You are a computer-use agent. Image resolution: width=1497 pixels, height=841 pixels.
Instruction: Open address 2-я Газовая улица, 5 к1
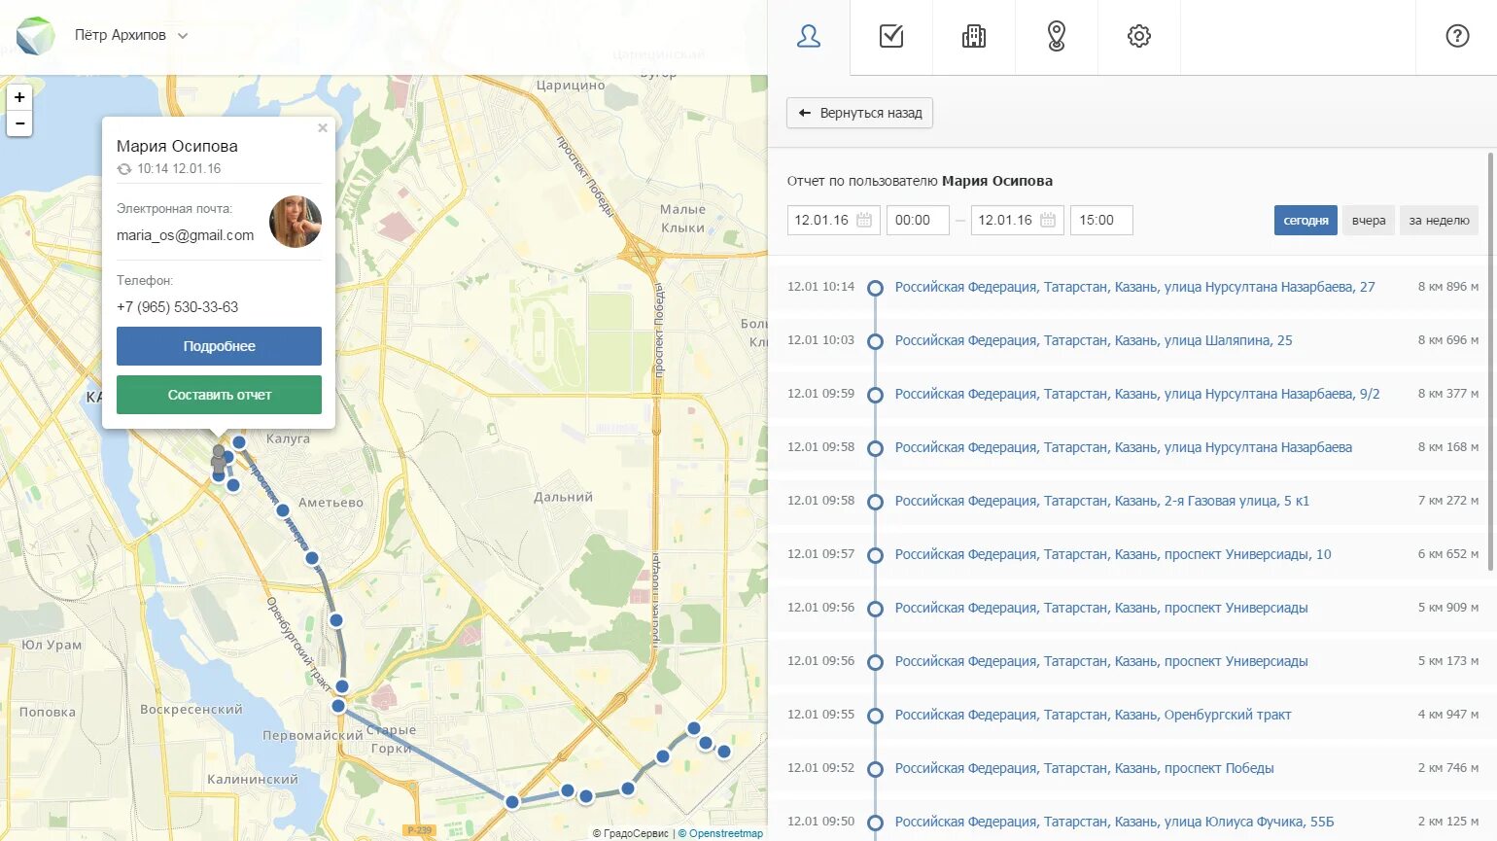[x=1102, y=501]
